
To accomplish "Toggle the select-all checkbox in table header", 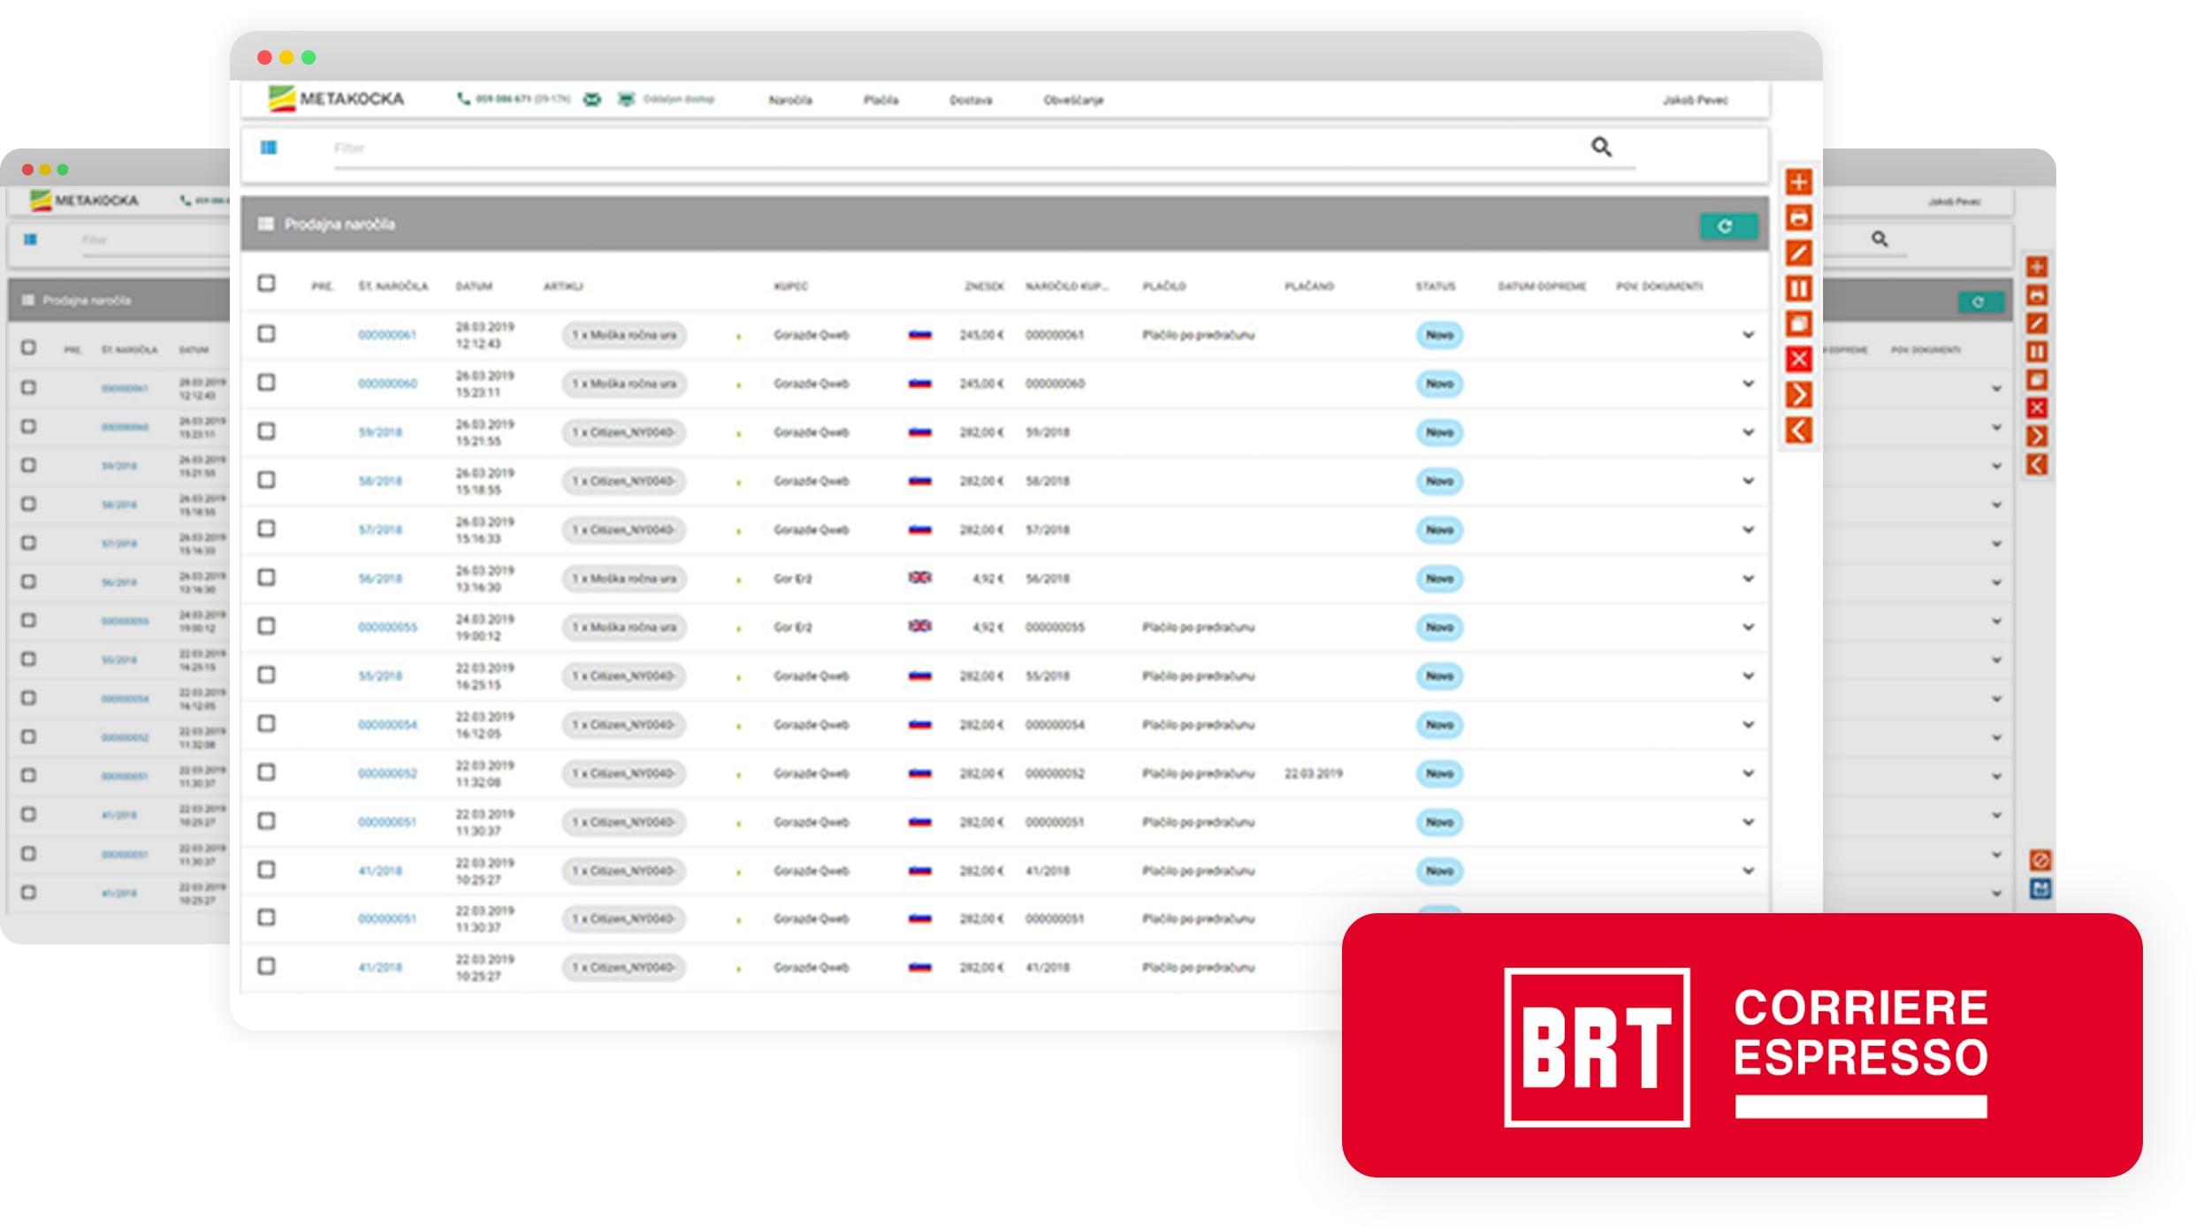I will pyautogui.click(x=266, y=283).
